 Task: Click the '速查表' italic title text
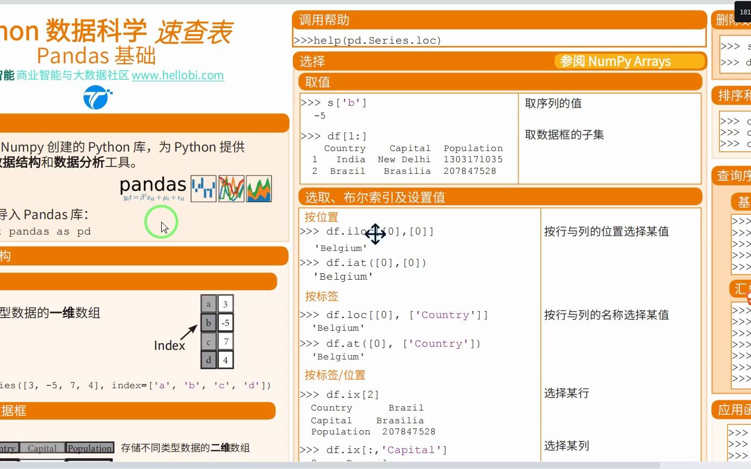click(x=193, y=32)
